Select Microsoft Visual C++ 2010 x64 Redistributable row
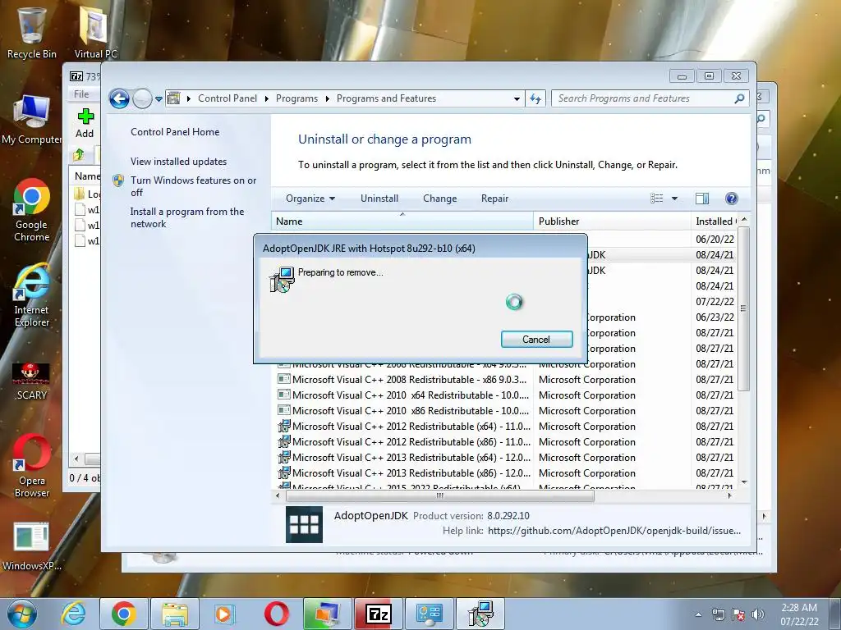841x630 pixels. point(505,395)
